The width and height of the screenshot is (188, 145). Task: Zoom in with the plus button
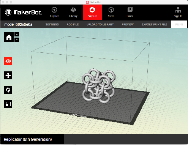[17, 35]
